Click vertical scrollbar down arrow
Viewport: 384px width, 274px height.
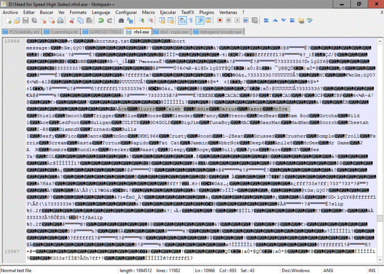coord(380,260)
